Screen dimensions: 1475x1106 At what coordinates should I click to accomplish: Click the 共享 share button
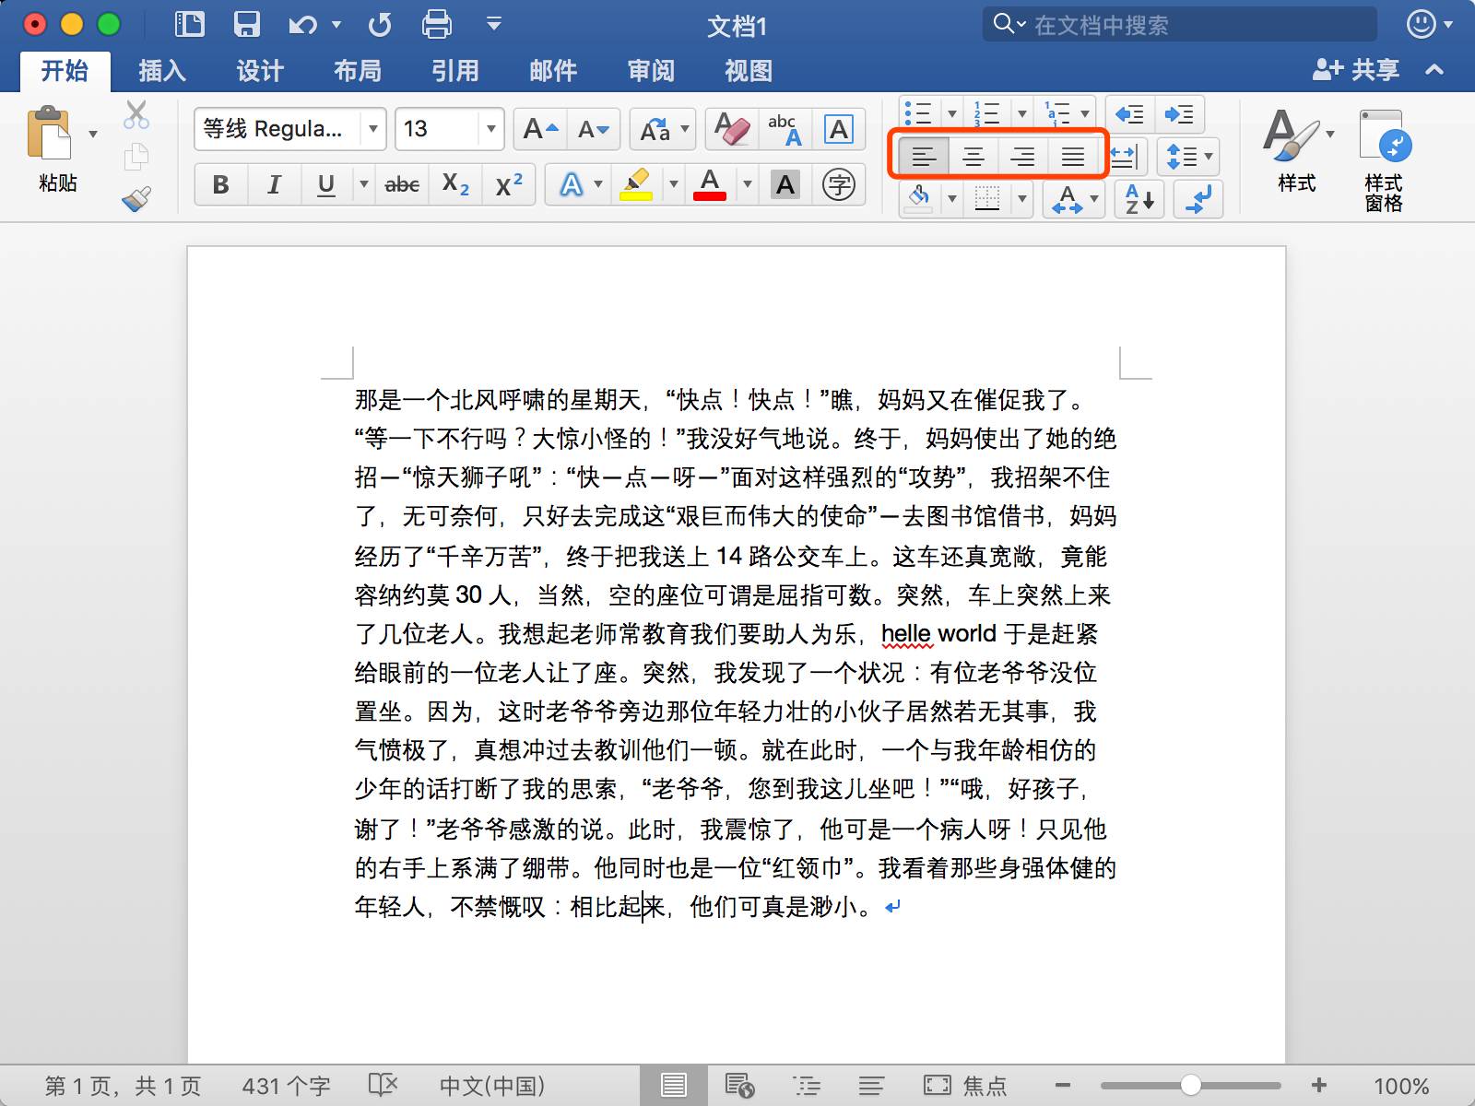pyautogui.click(x=1356, y=70)
